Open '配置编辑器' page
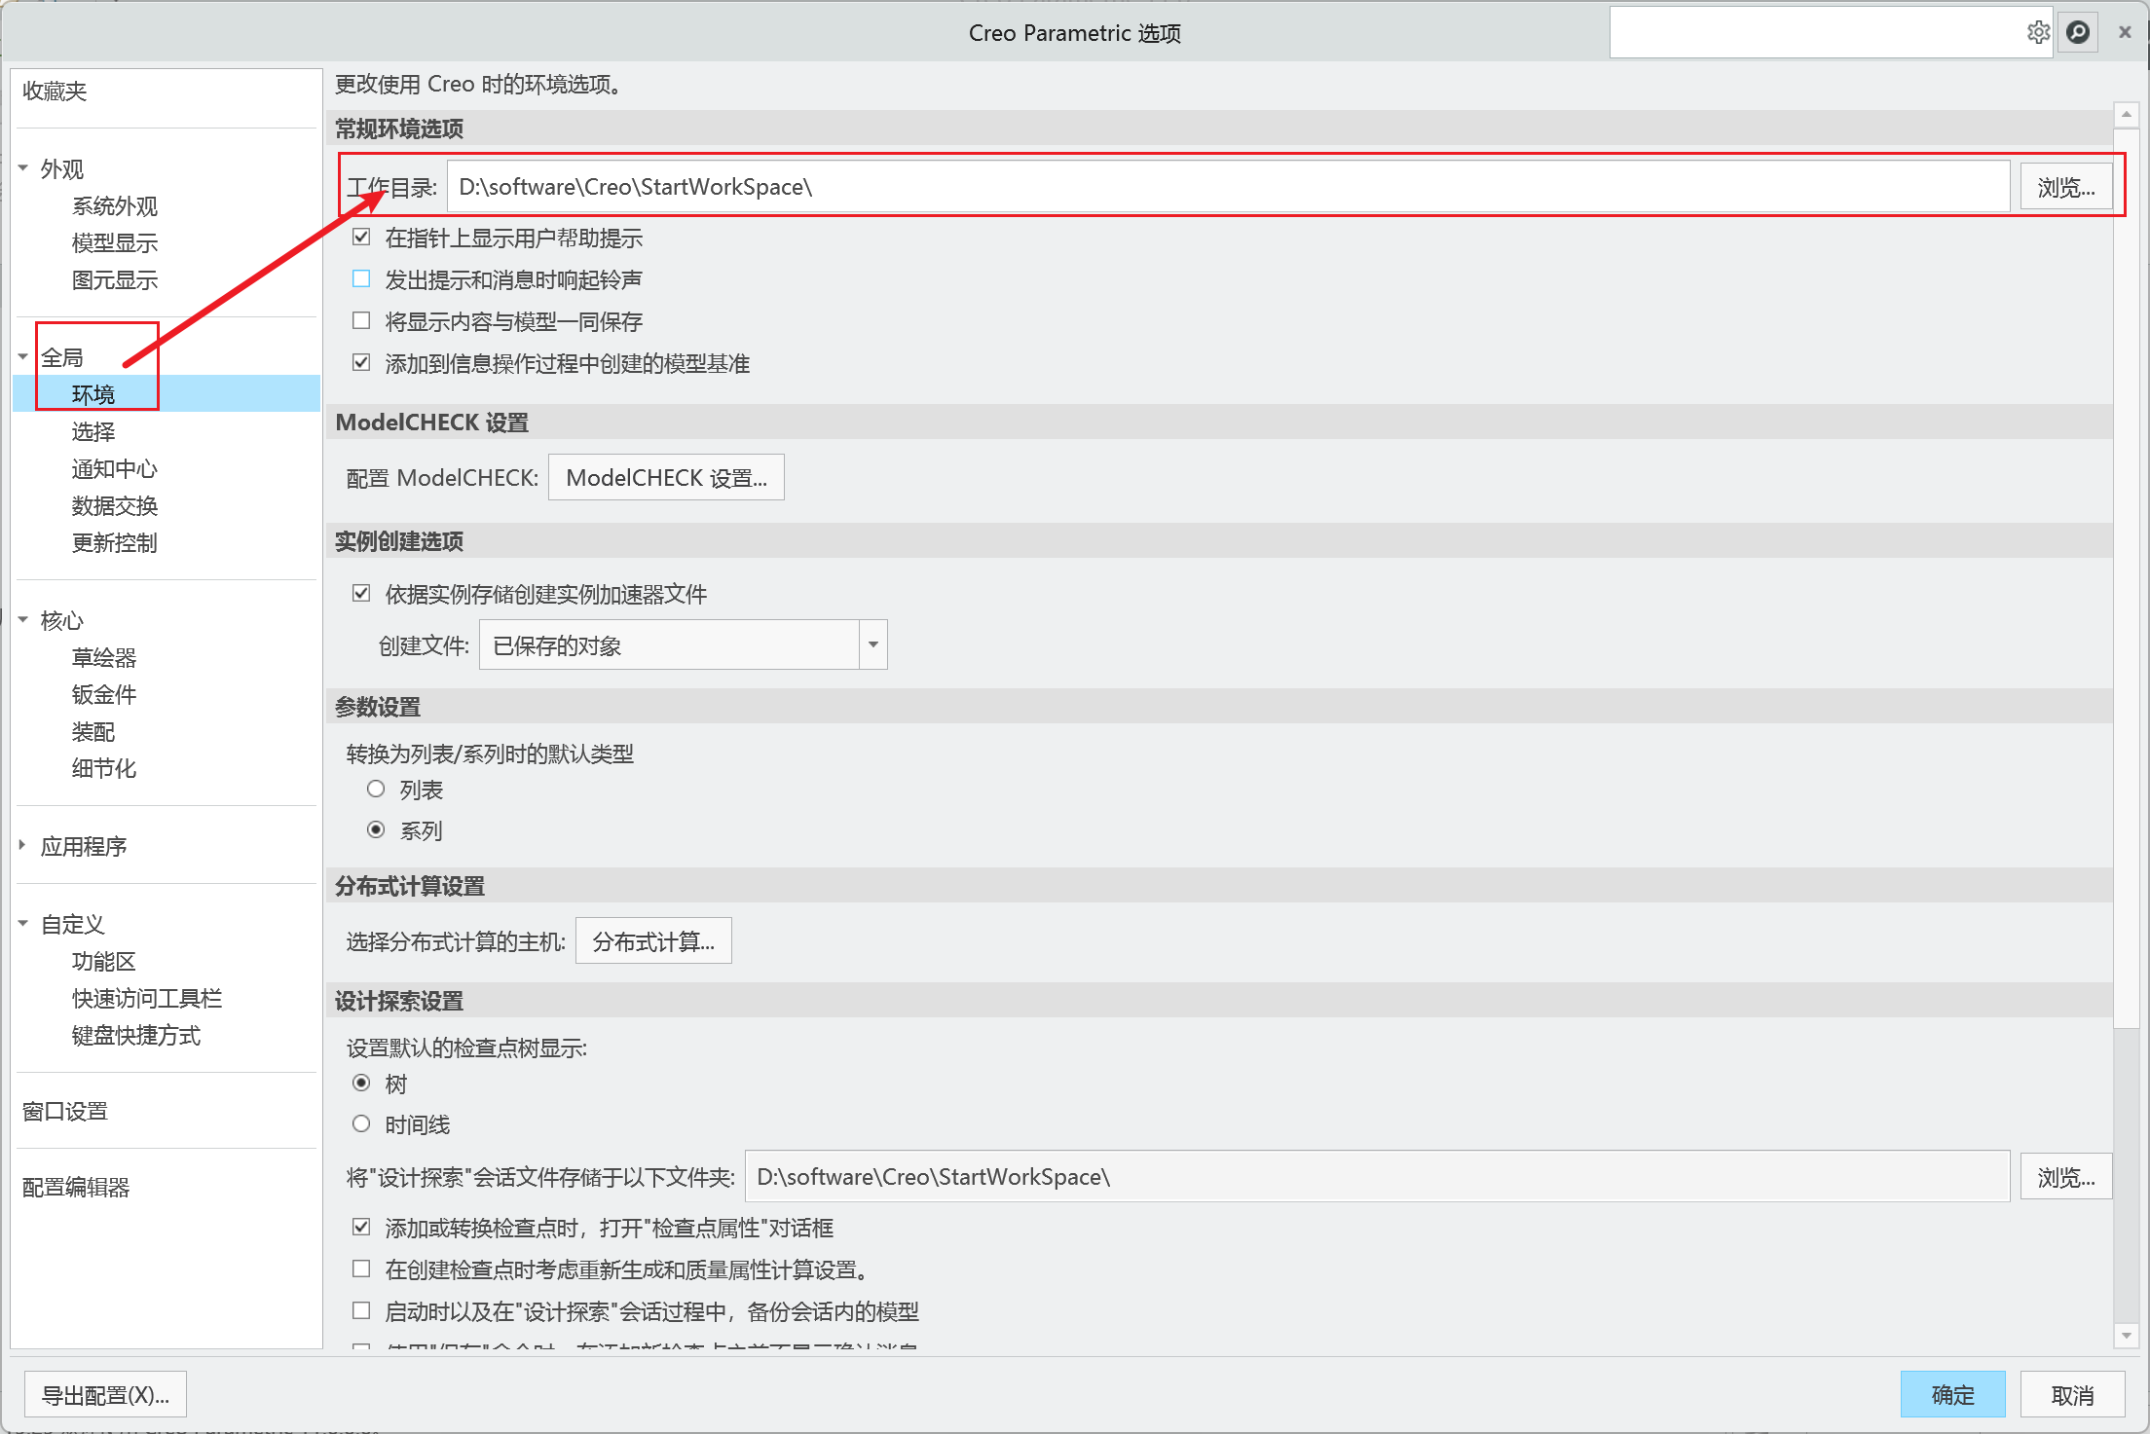 point(76,1188)
